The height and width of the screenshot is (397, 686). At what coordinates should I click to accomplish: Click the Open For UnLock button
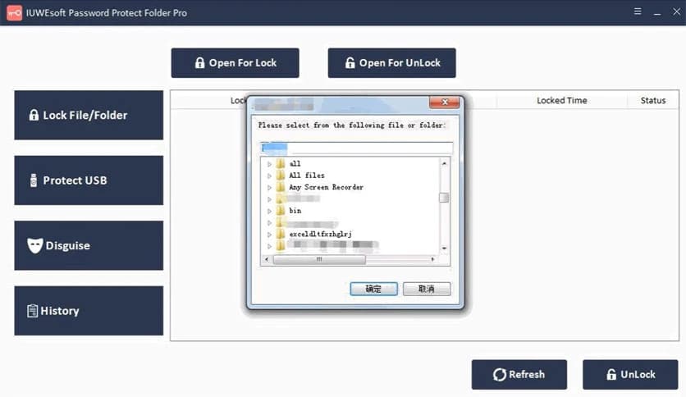coord(391,63)
